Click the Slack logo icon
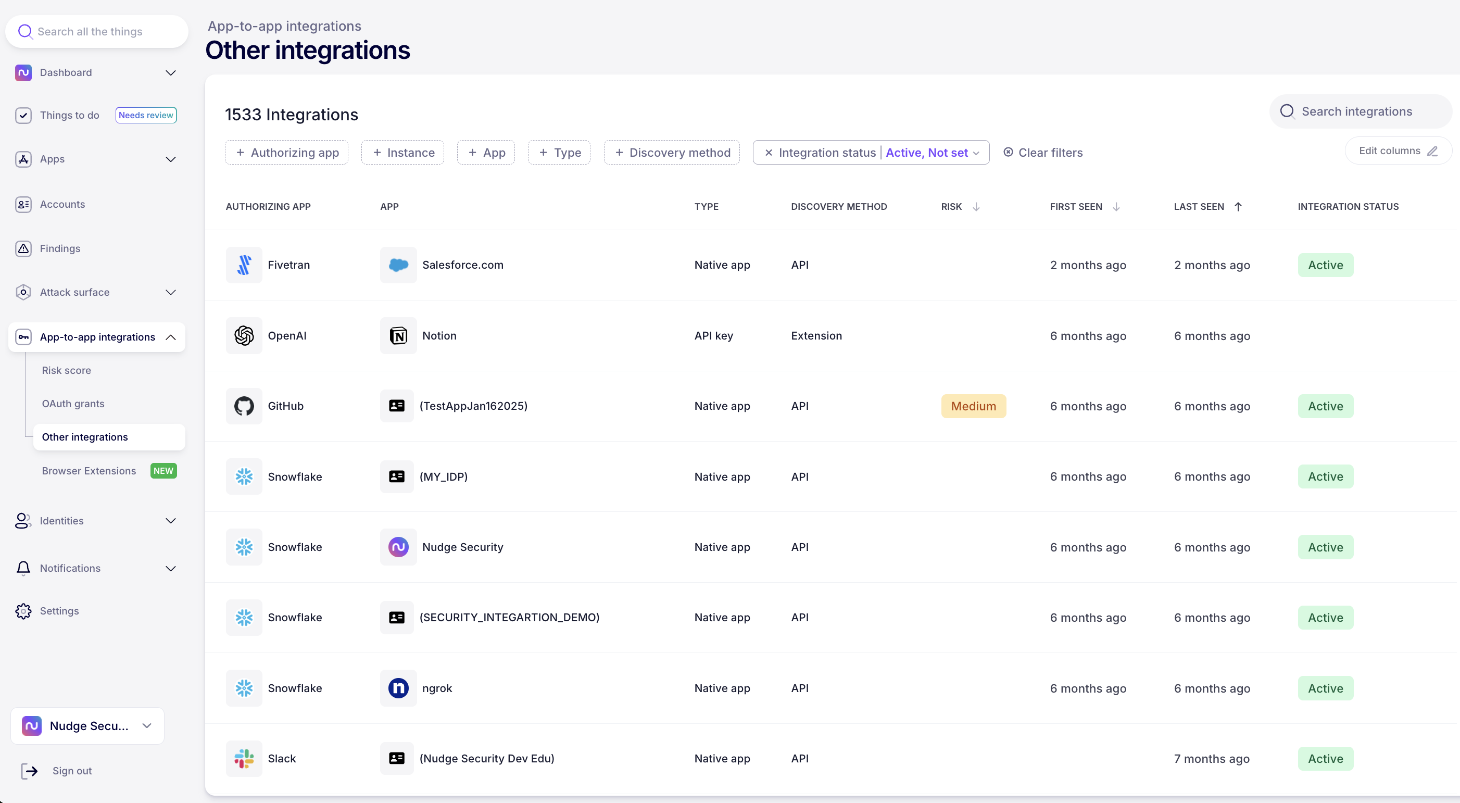Screen dimensions: 1460x803 (x=244, y=758)
